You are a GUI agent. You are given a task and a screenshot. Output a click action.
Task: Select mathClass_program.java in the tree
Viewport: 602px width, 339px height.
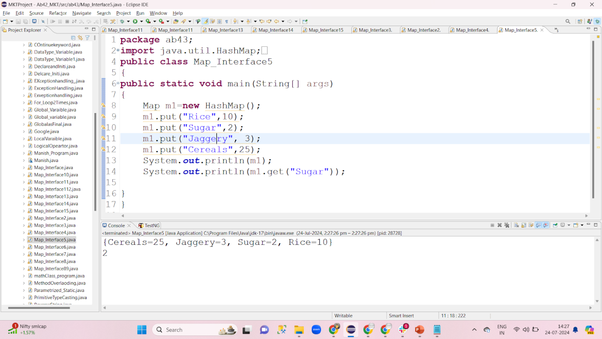pyautogui.click(x=59, y=276)
